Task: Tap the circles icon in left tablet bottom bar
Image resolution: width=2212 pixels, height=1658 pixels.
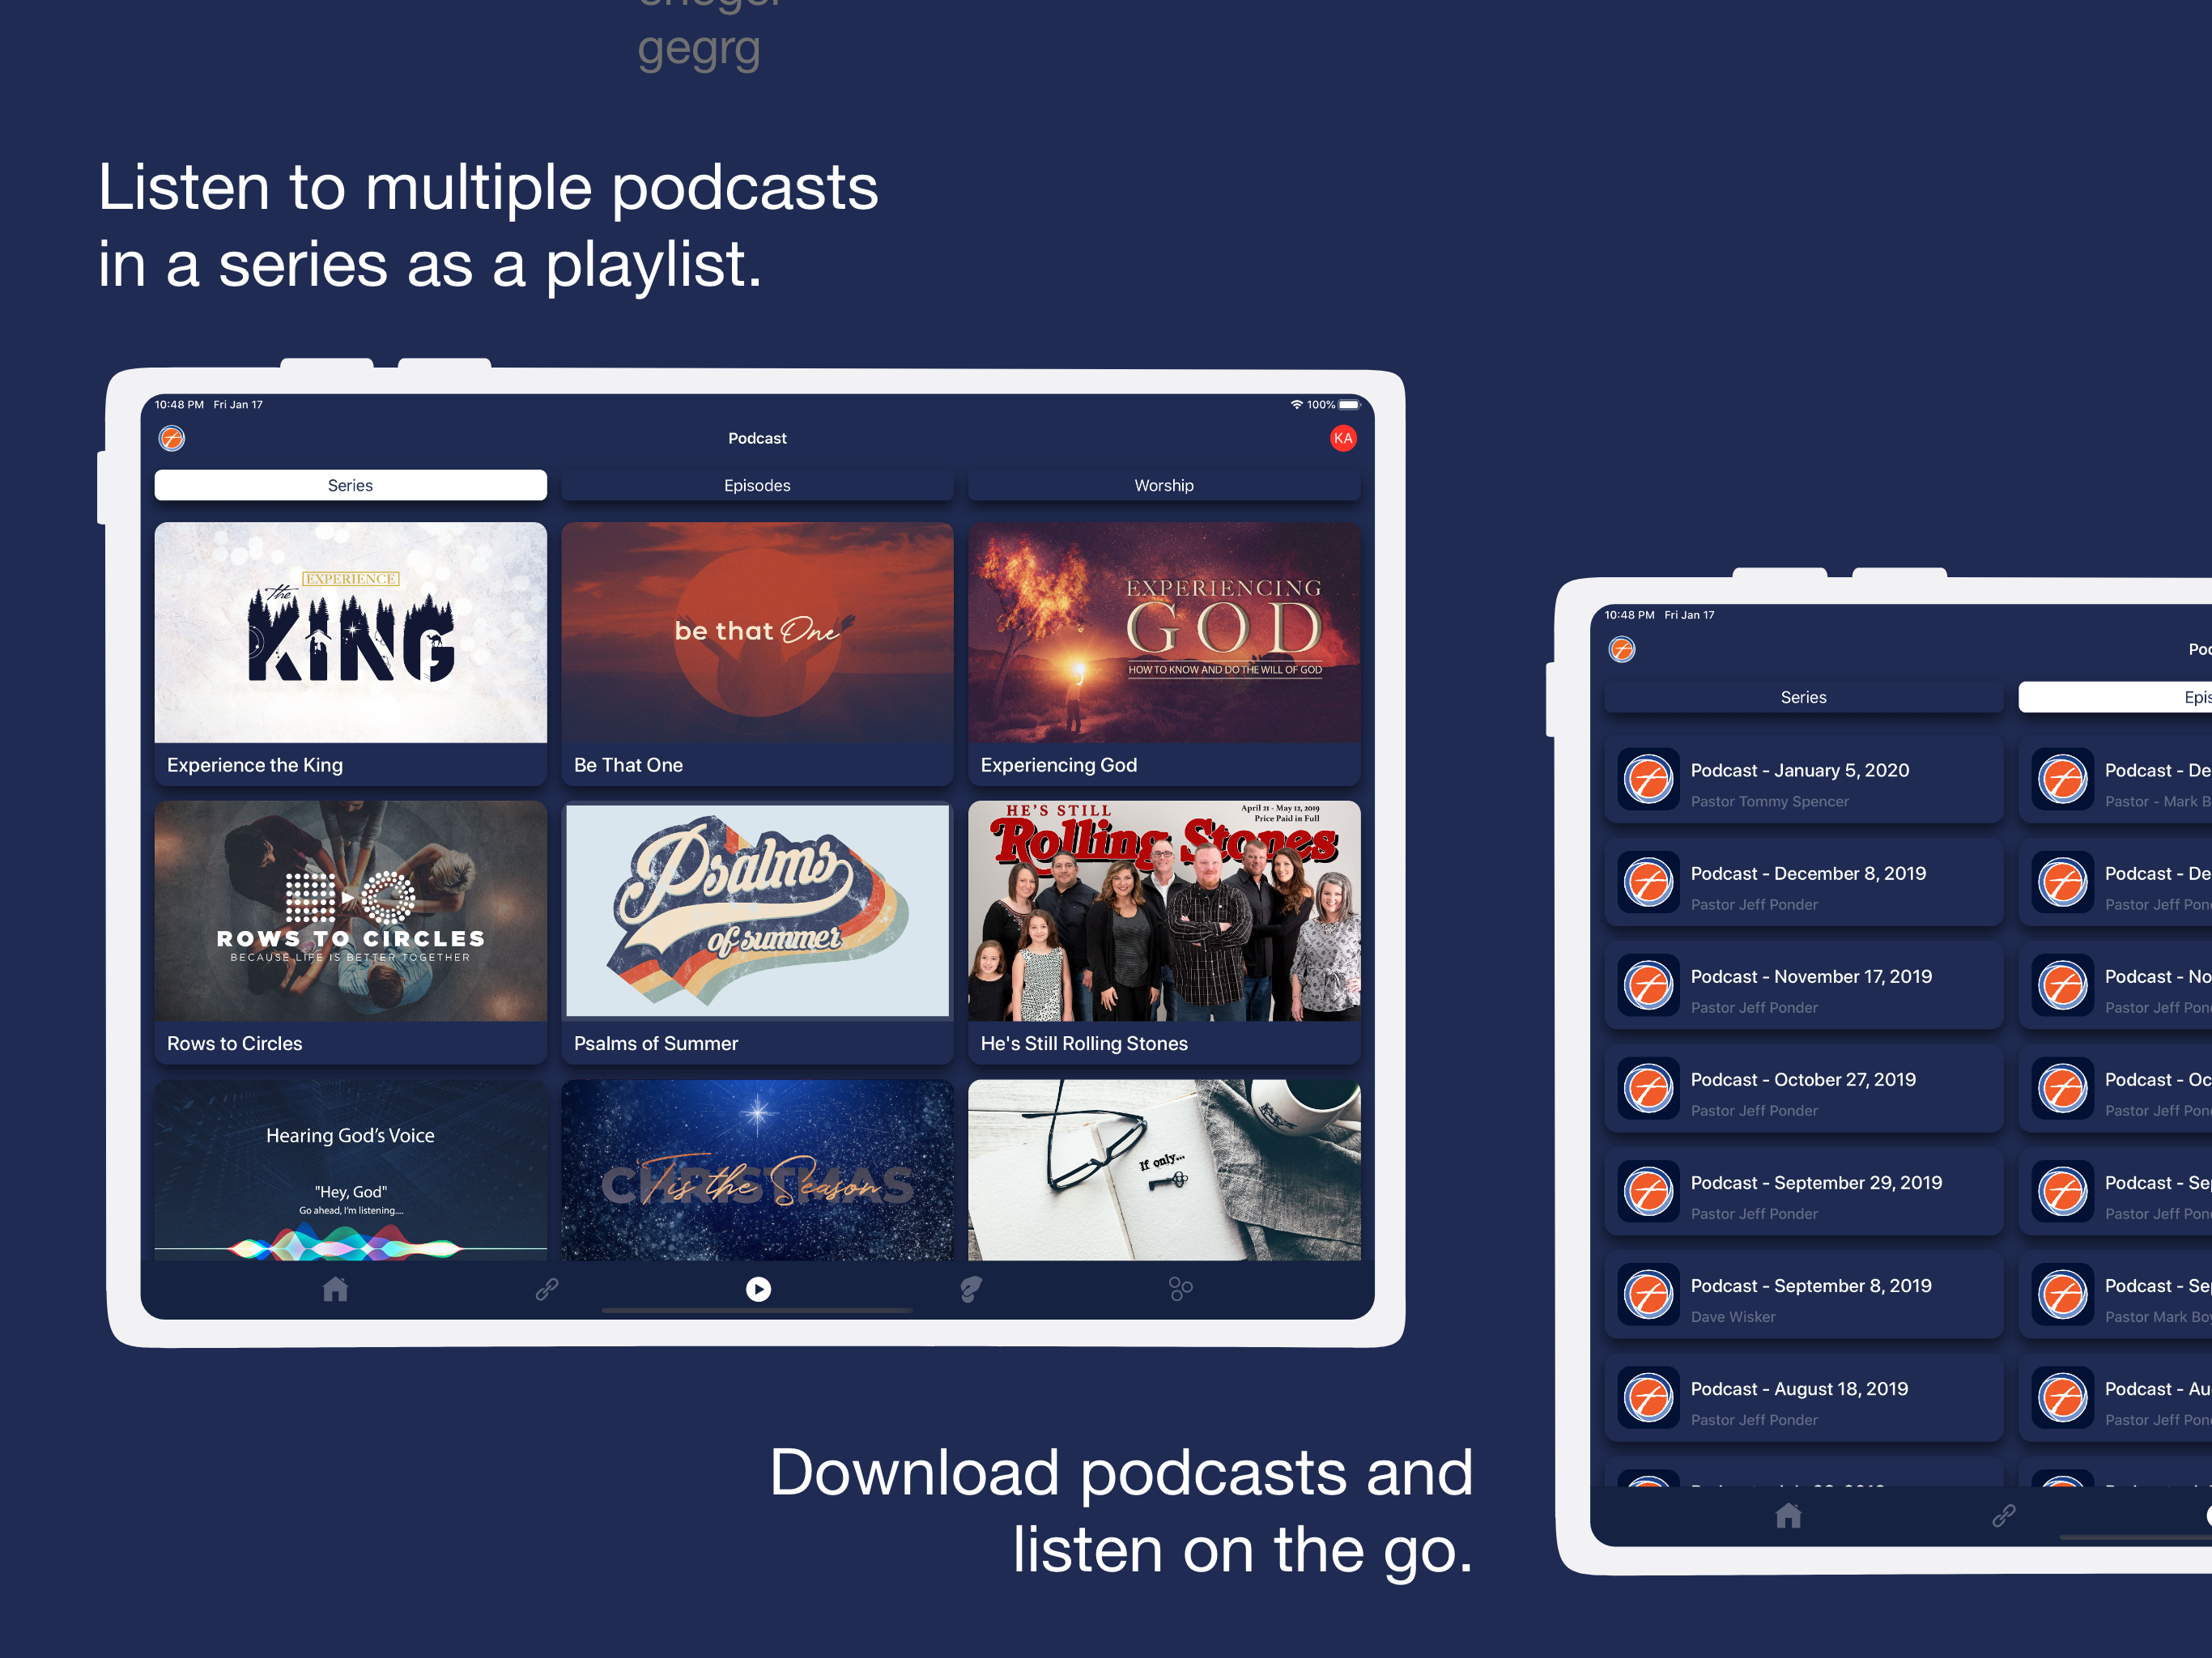Action: (x=1181, y=1289)
